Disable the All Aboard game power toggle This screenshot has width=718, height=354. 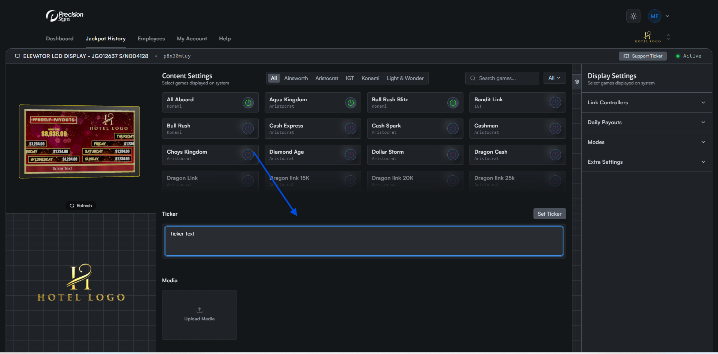pyautogui.click(x=248, y=102)
